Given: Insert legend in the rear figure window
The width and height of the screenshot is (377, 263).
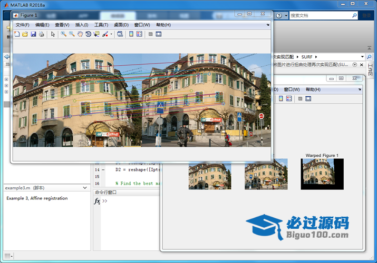Looking at the screenshot, I should click(x=289, y=98).
